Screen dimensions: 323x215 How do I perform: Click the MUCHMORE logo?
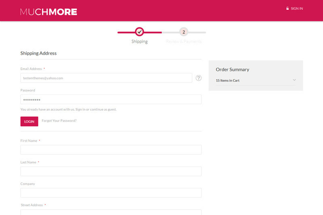coord(48,12)
